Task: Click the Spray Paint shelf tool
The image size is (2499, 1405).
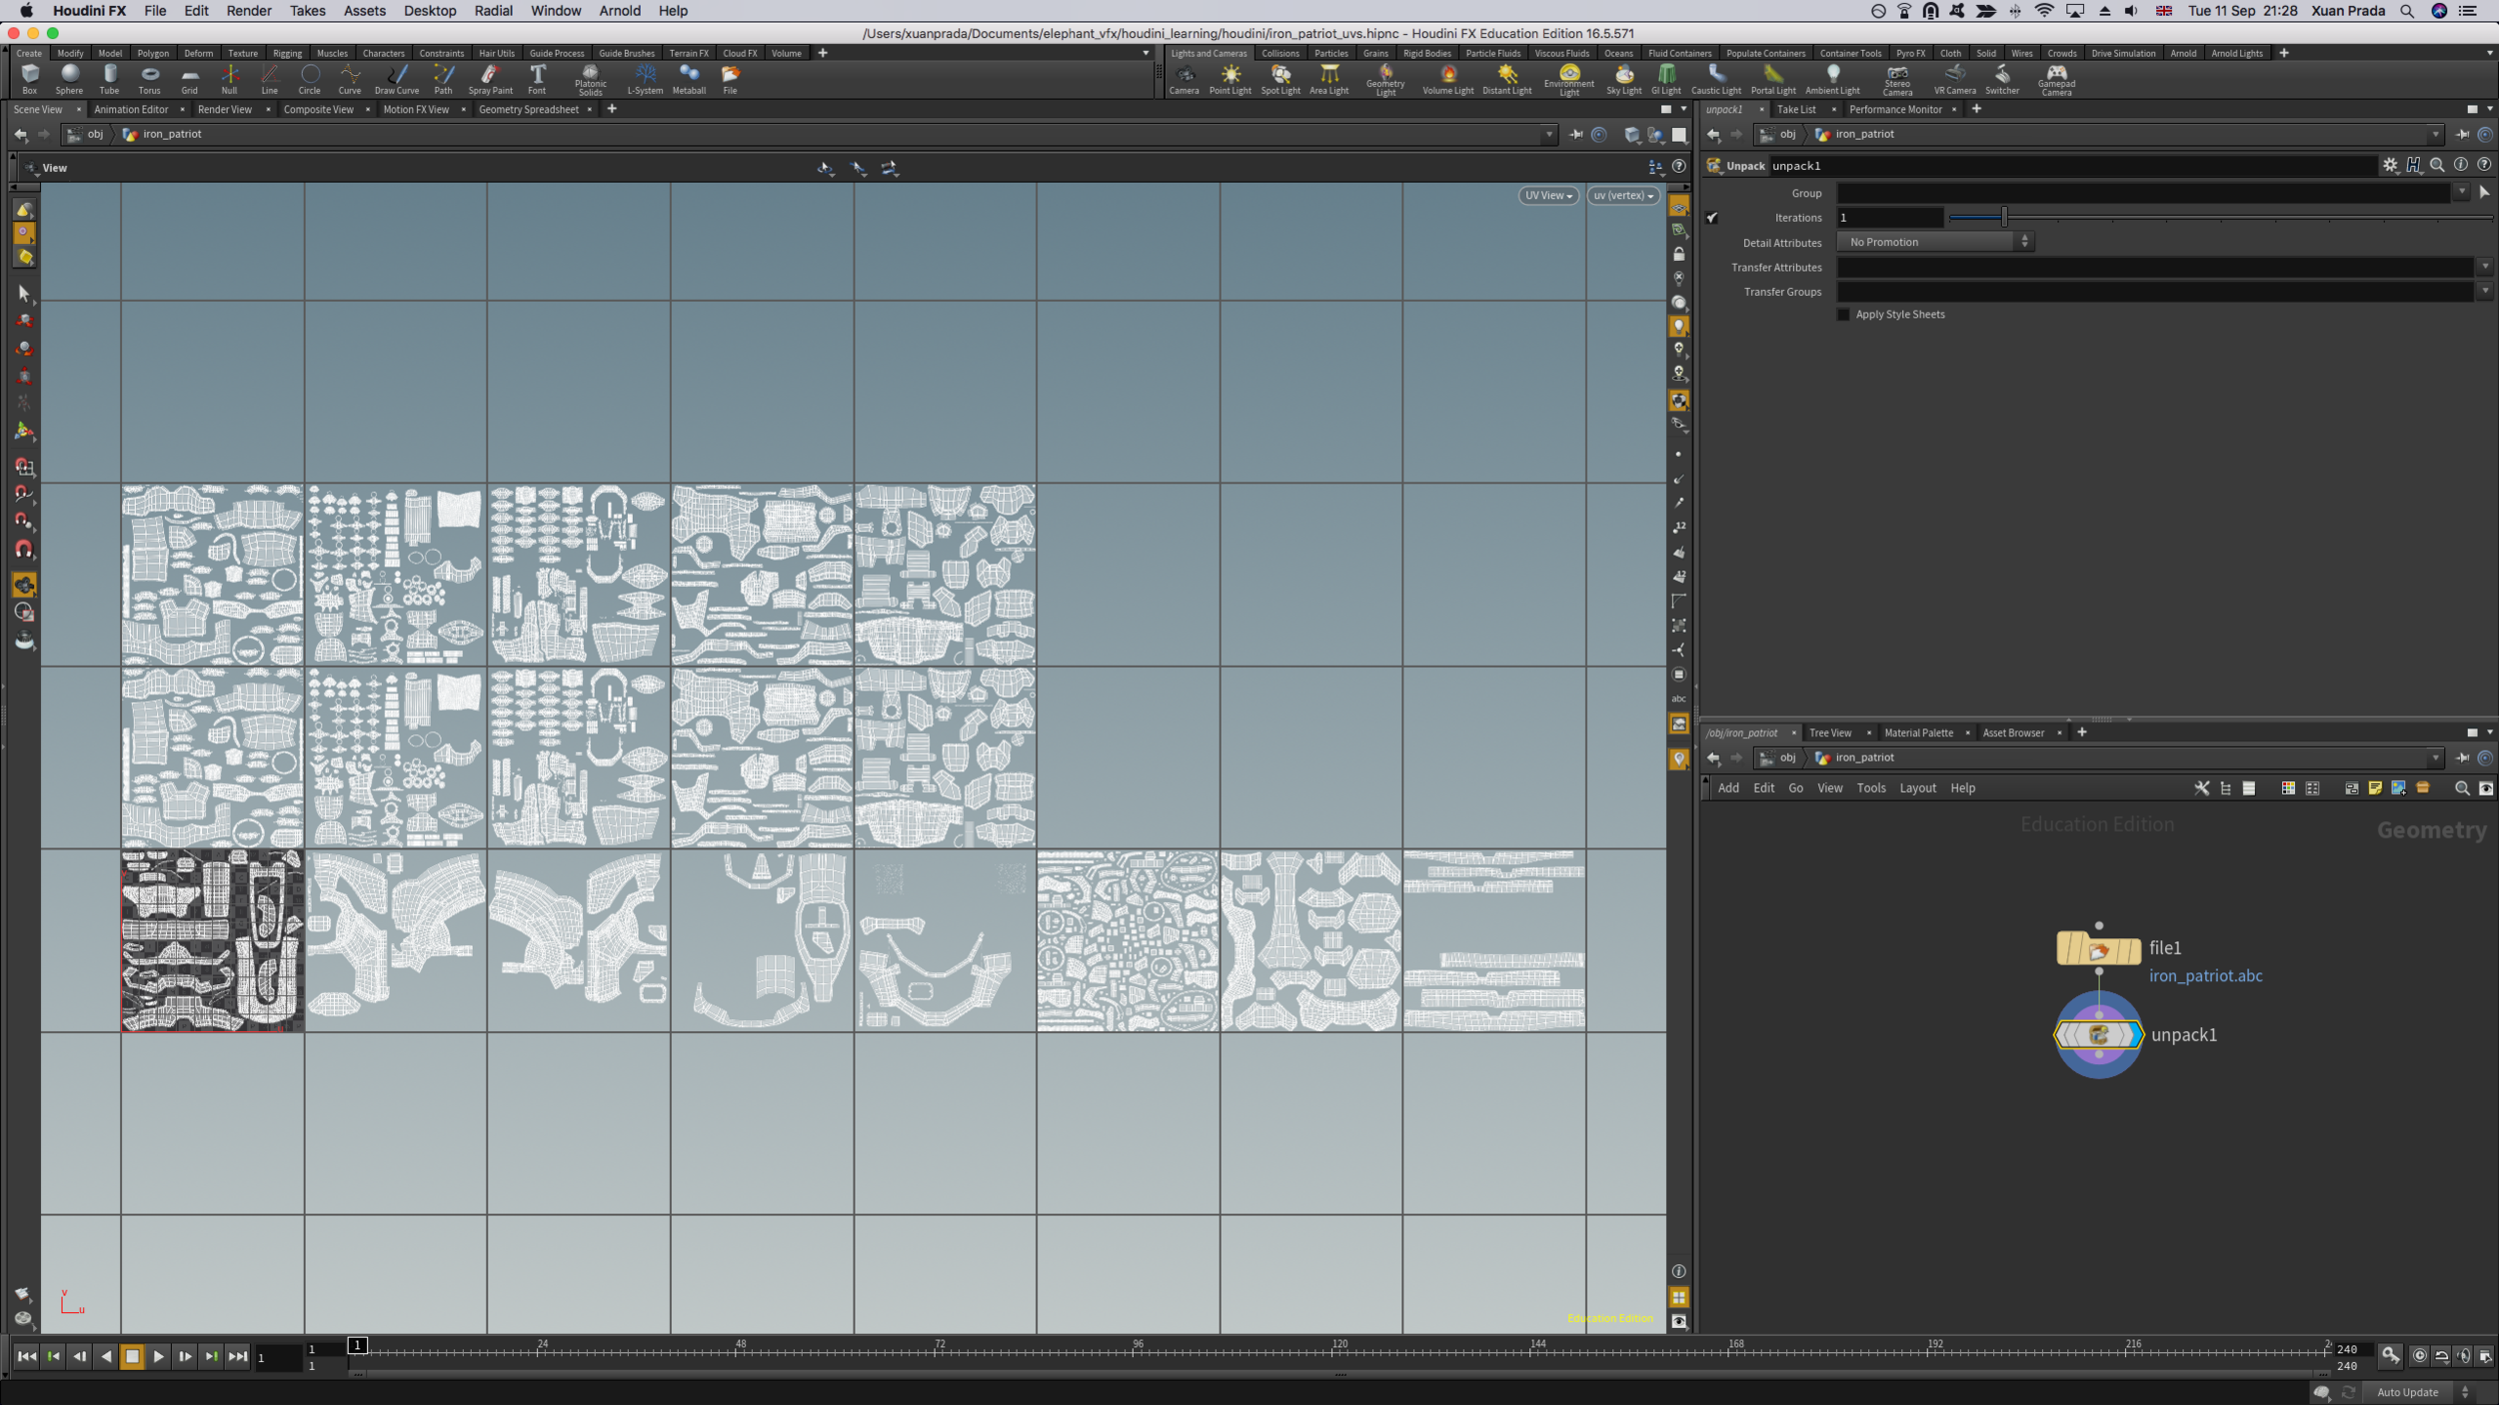Action: pos(490,77)
